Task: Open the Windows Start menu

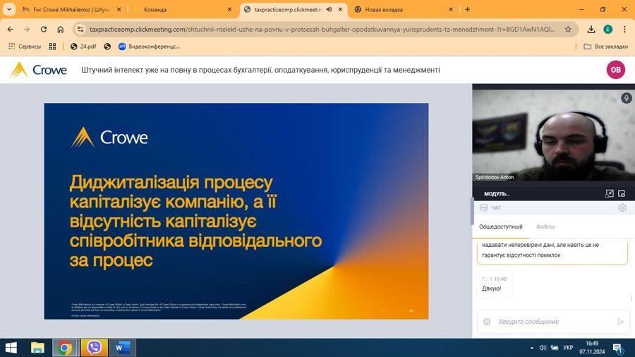Action: click(11, 348)
